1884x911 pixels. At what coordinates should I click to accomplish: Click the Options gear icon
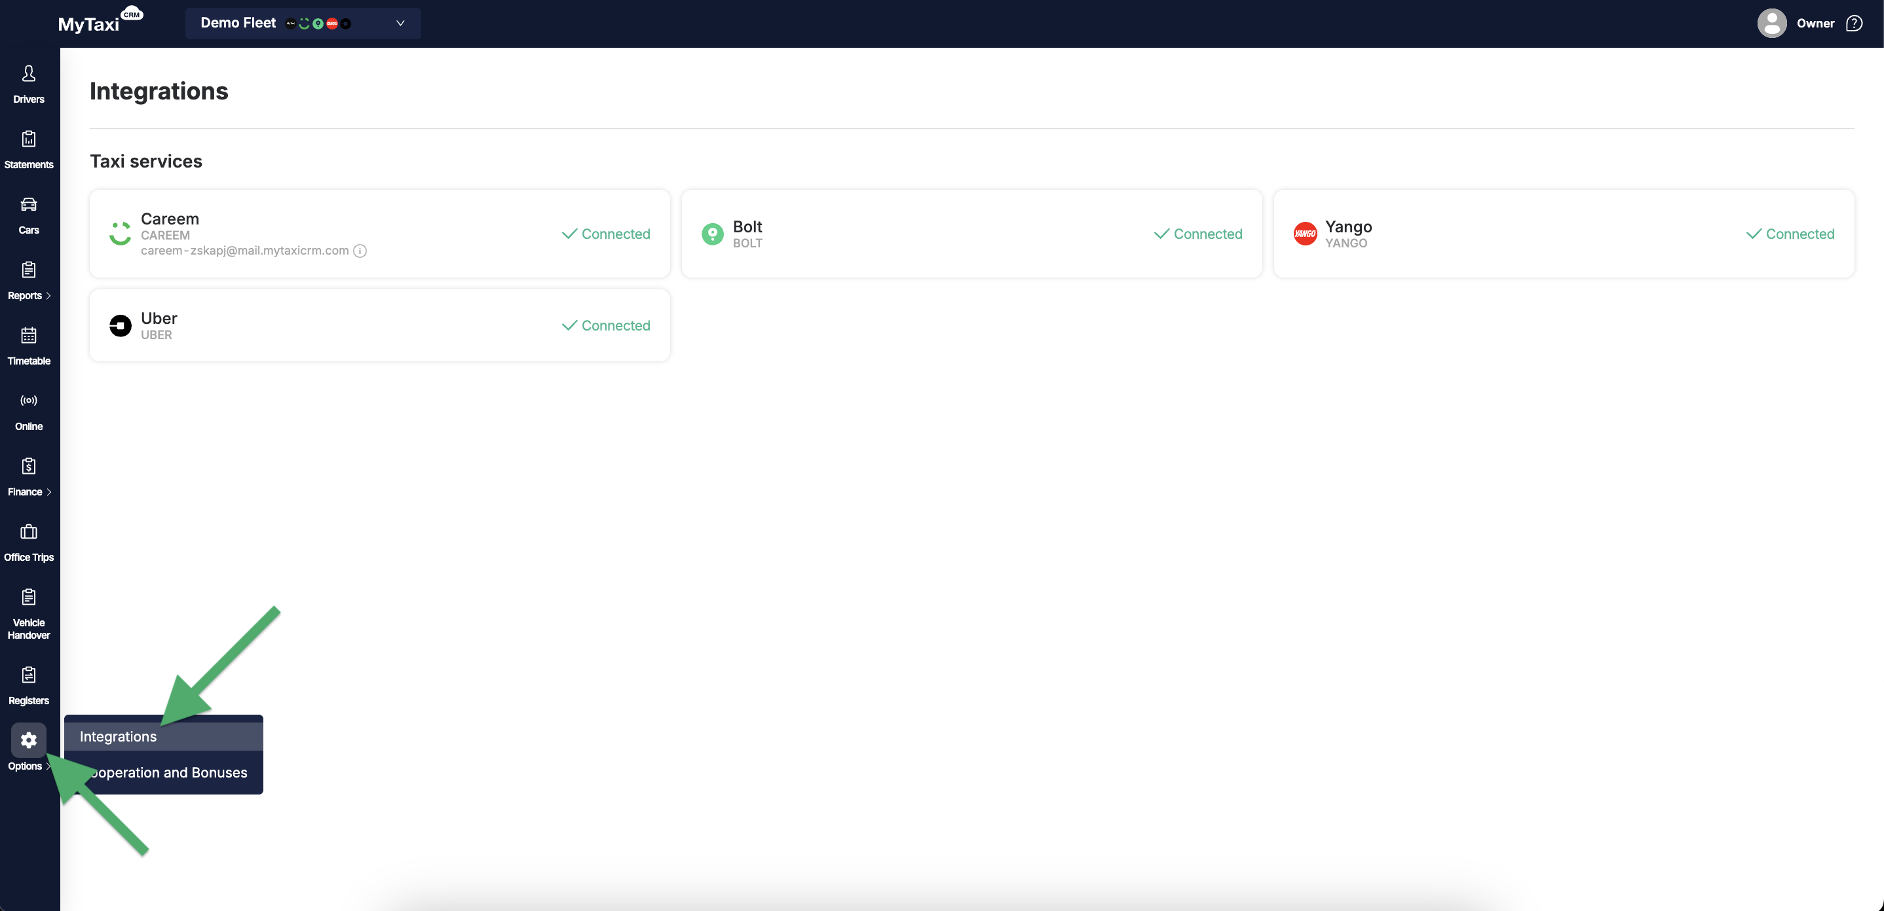[x=29, y=740]
